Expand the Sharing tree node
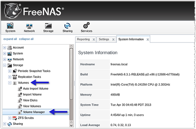196x129 pixels. point(5,124)
